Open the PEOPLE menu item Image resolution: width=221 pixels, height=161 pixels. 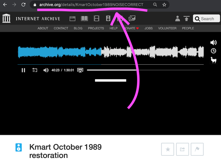click(x=188, y=28)
